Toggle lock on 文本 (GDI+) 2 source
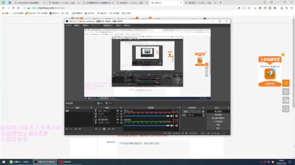The width and height of the screenshot is (295, 165). [x=121, y=111]
